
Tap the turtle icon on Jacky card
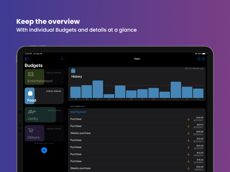click(x=32, y=112)
